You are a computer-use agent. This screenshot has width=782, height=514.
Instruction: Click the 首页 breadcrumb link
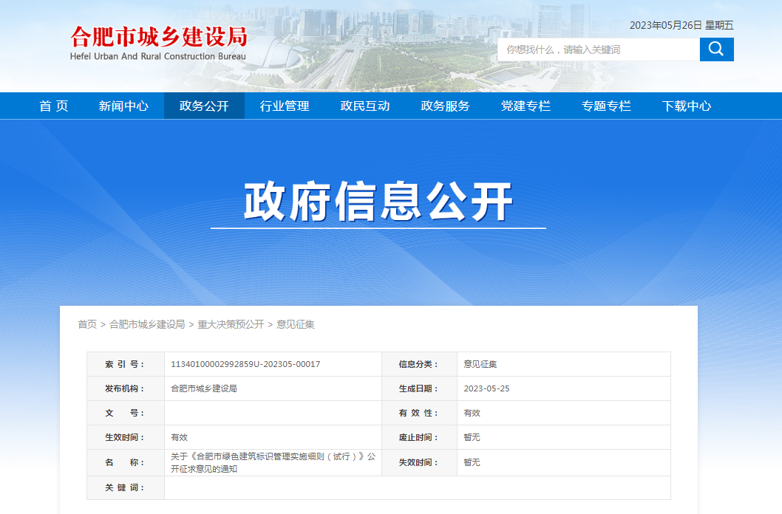point(87,324)
